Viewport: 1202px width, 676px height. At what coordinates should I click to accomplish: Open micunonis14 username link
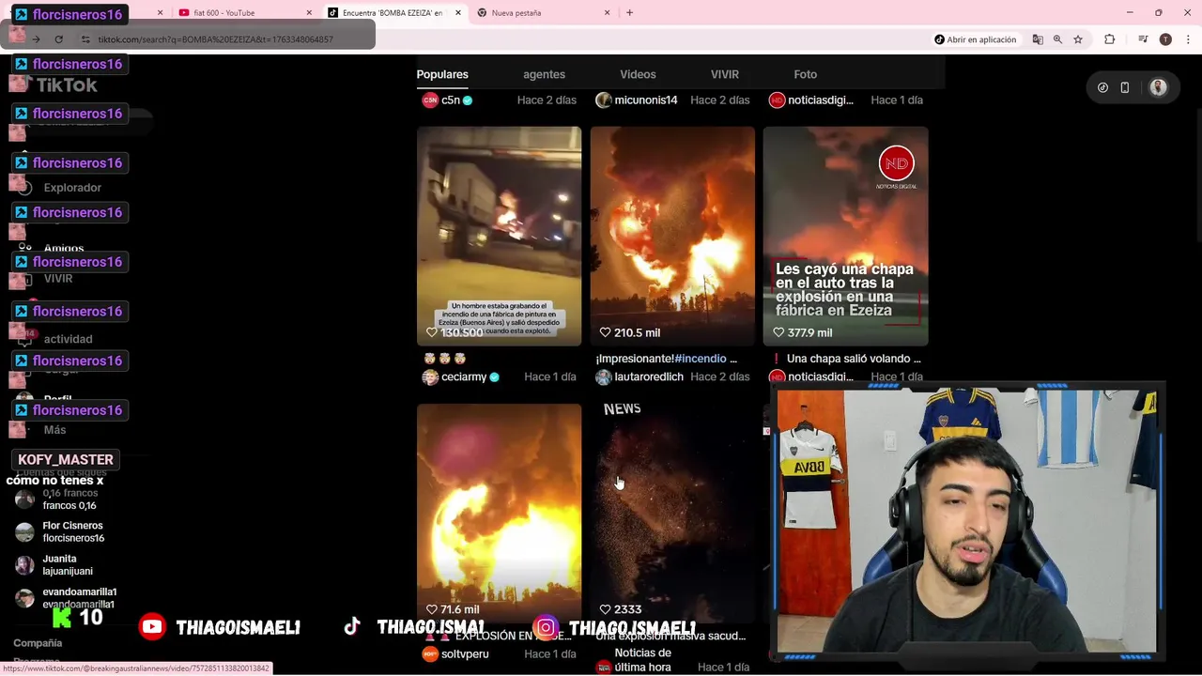click(x=646, y=100)
